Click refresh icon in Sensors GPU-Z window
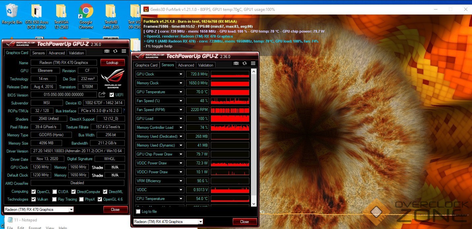 click(x=244, y=63)
